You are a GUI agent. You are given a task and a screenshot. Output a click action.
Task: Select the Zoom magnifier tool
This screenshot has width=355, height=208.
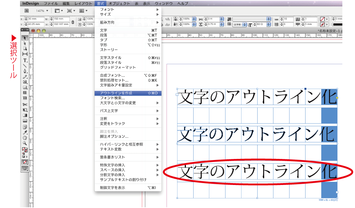(25, 143)
